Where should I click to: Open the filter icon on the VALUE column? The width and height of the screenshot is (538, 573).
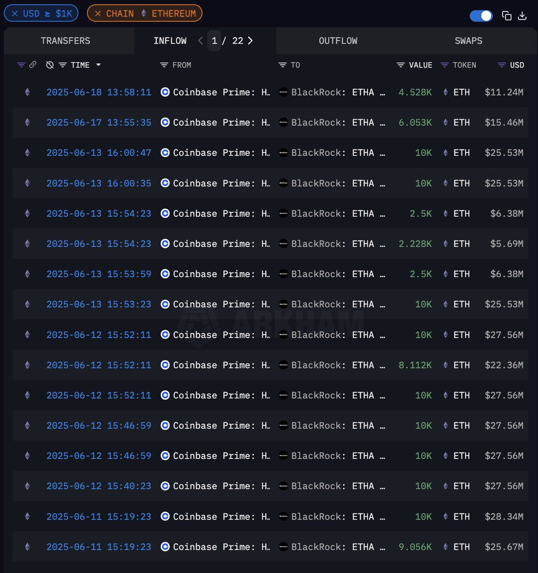400,65
